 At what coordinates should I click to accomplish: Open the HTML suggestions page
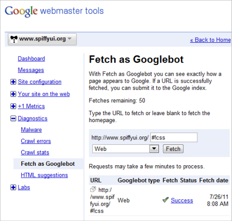45,175
